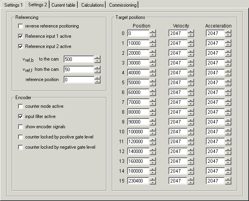Increase row 11 Position with up arrow

153,140
